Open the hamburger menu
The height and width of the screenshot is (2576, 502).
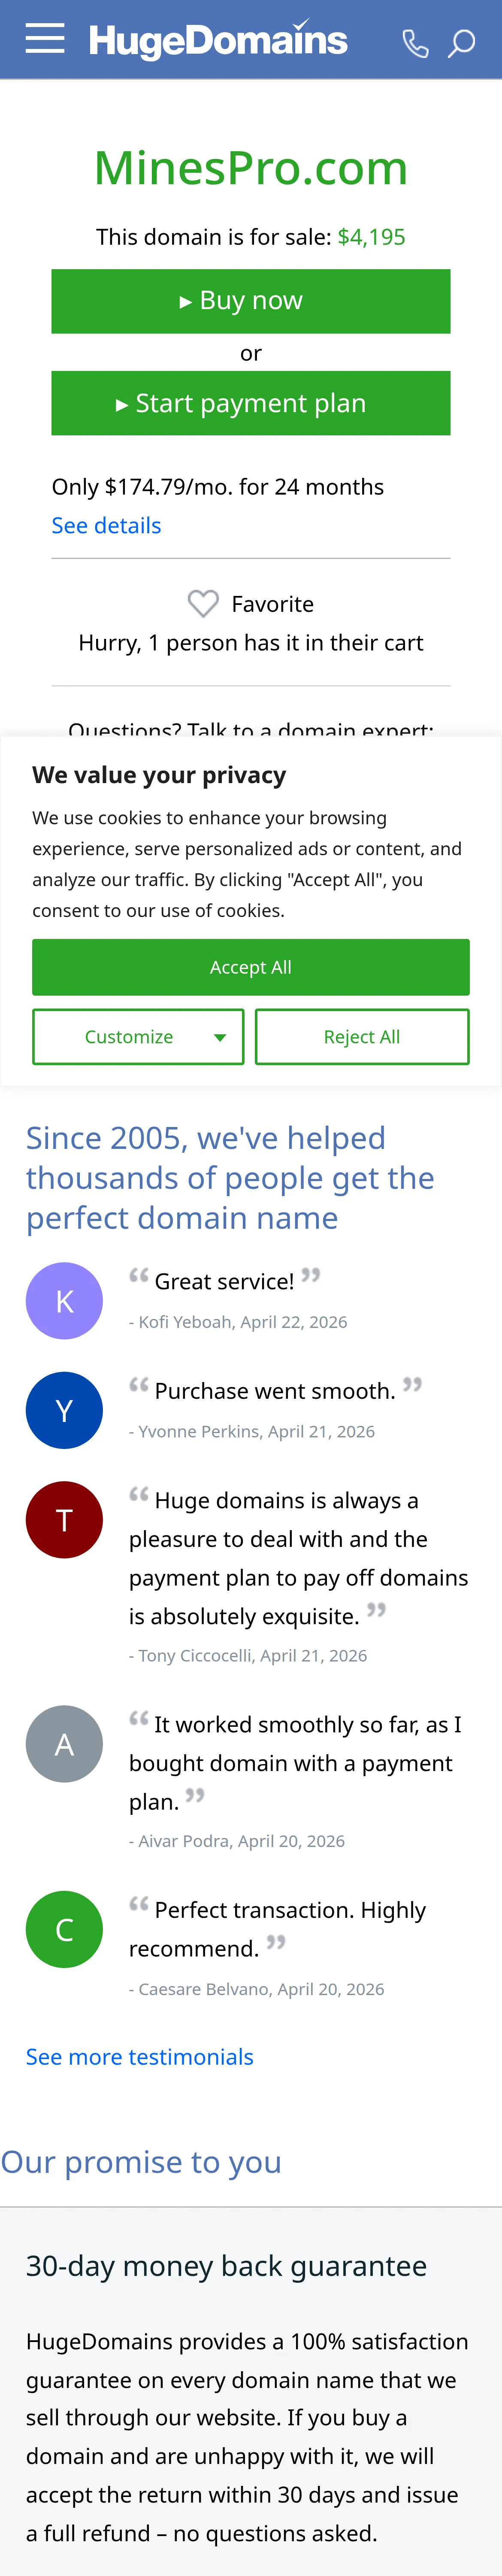pos(45,39)
